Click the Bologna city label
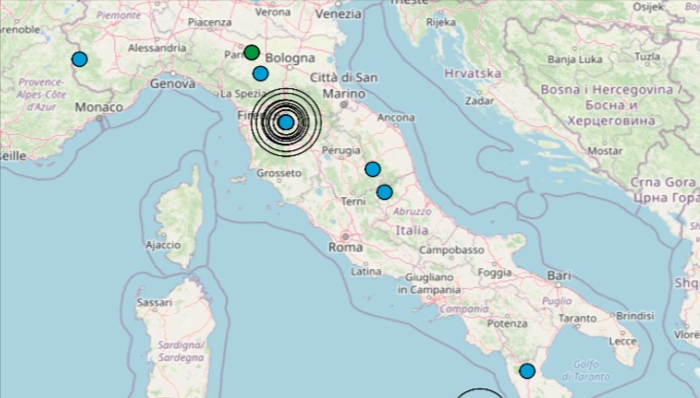This screenshot has width=700, height=398. click(290, 58)
